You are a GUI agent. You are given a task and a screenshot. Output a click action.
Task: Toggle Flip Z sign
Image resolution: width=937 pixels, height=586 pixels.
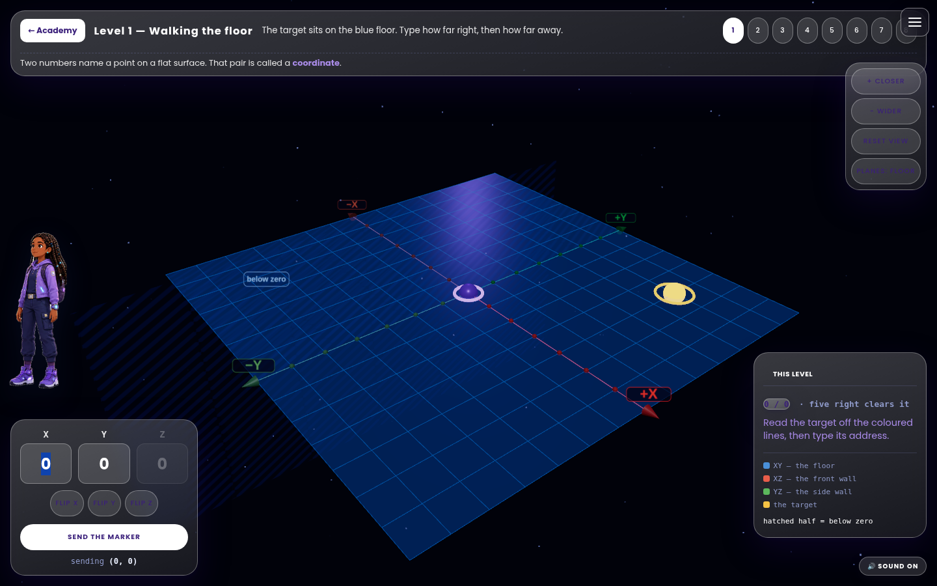click(141, 503)
